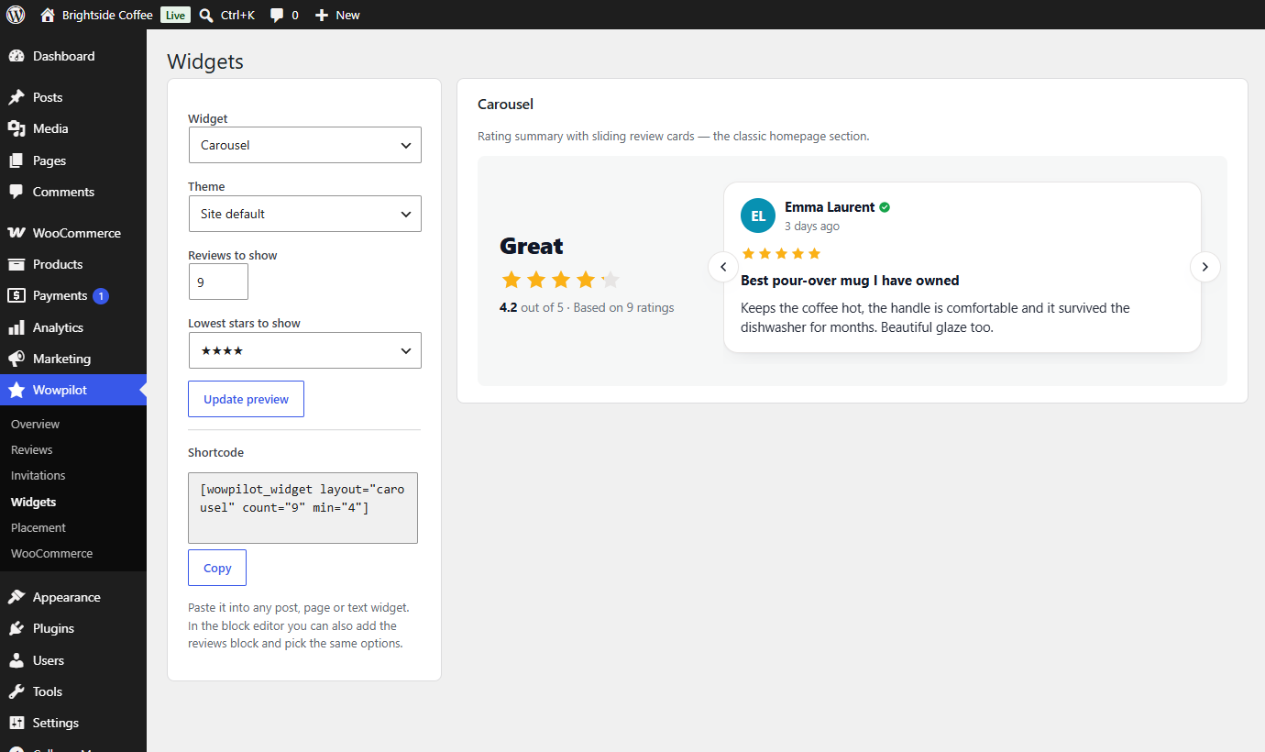Click the Products box icon

(16, 264)
